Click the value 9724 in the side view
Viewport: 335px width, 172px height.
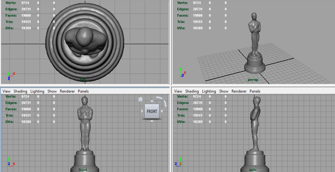(197, 96)
